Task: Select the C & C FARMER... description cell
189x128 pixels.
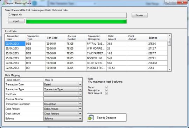Action: click(96, 53)
